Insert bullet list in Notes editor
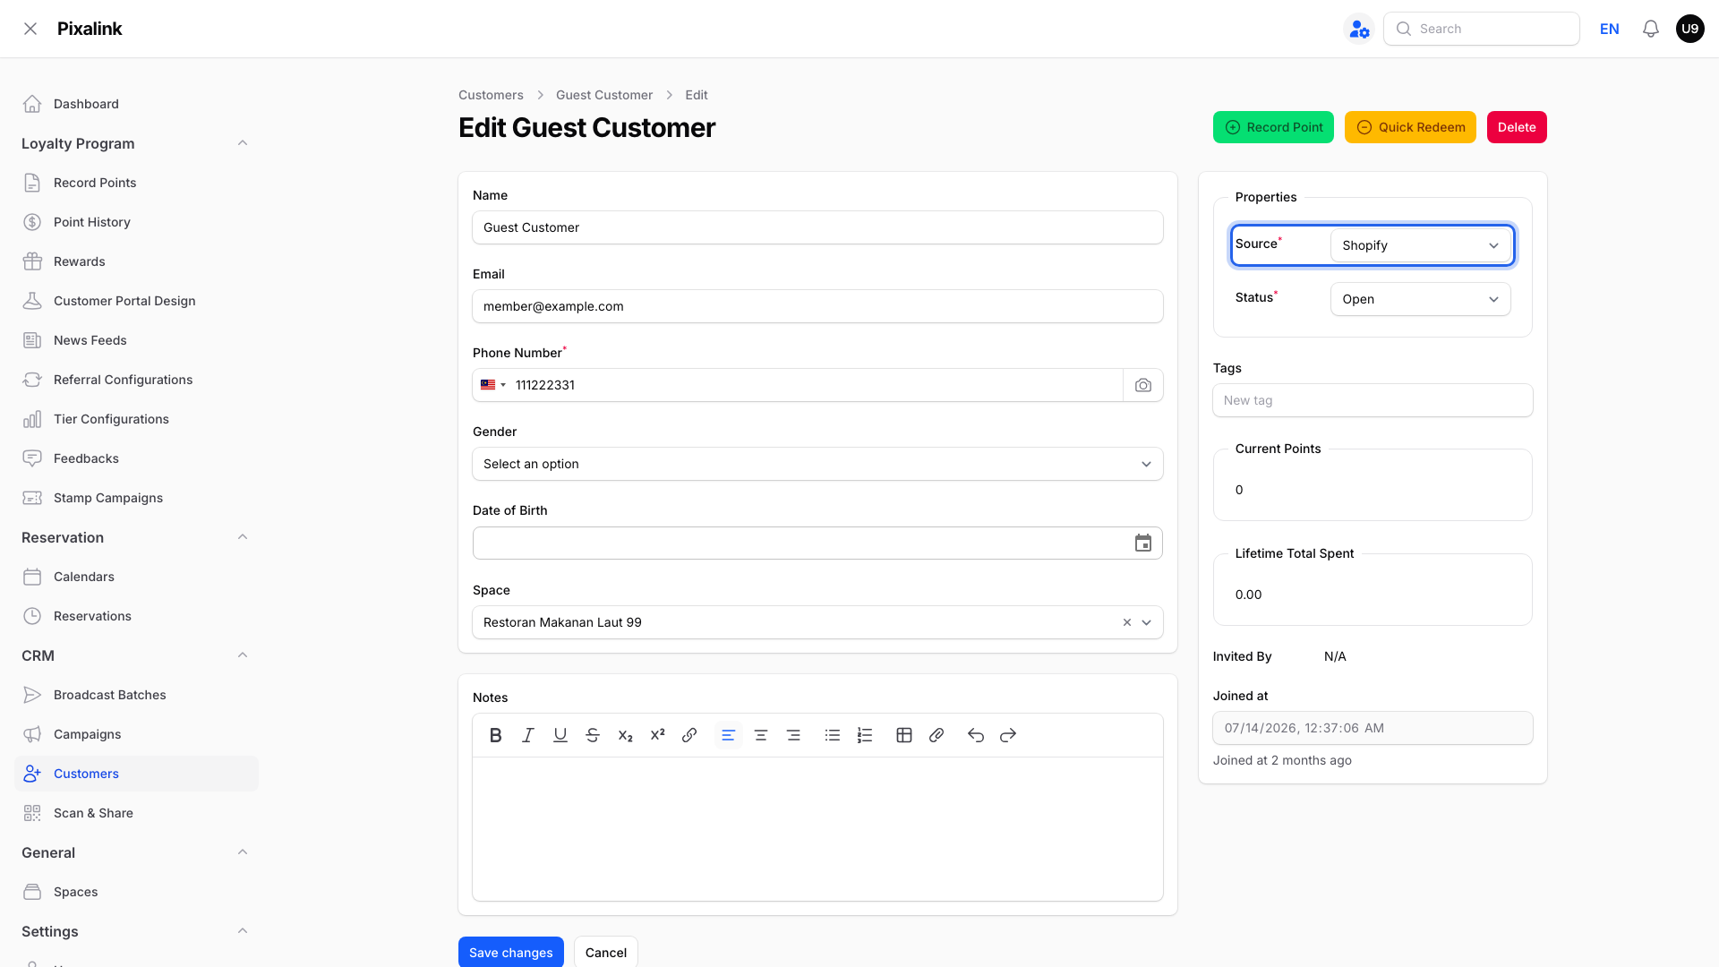 (833, 735)
